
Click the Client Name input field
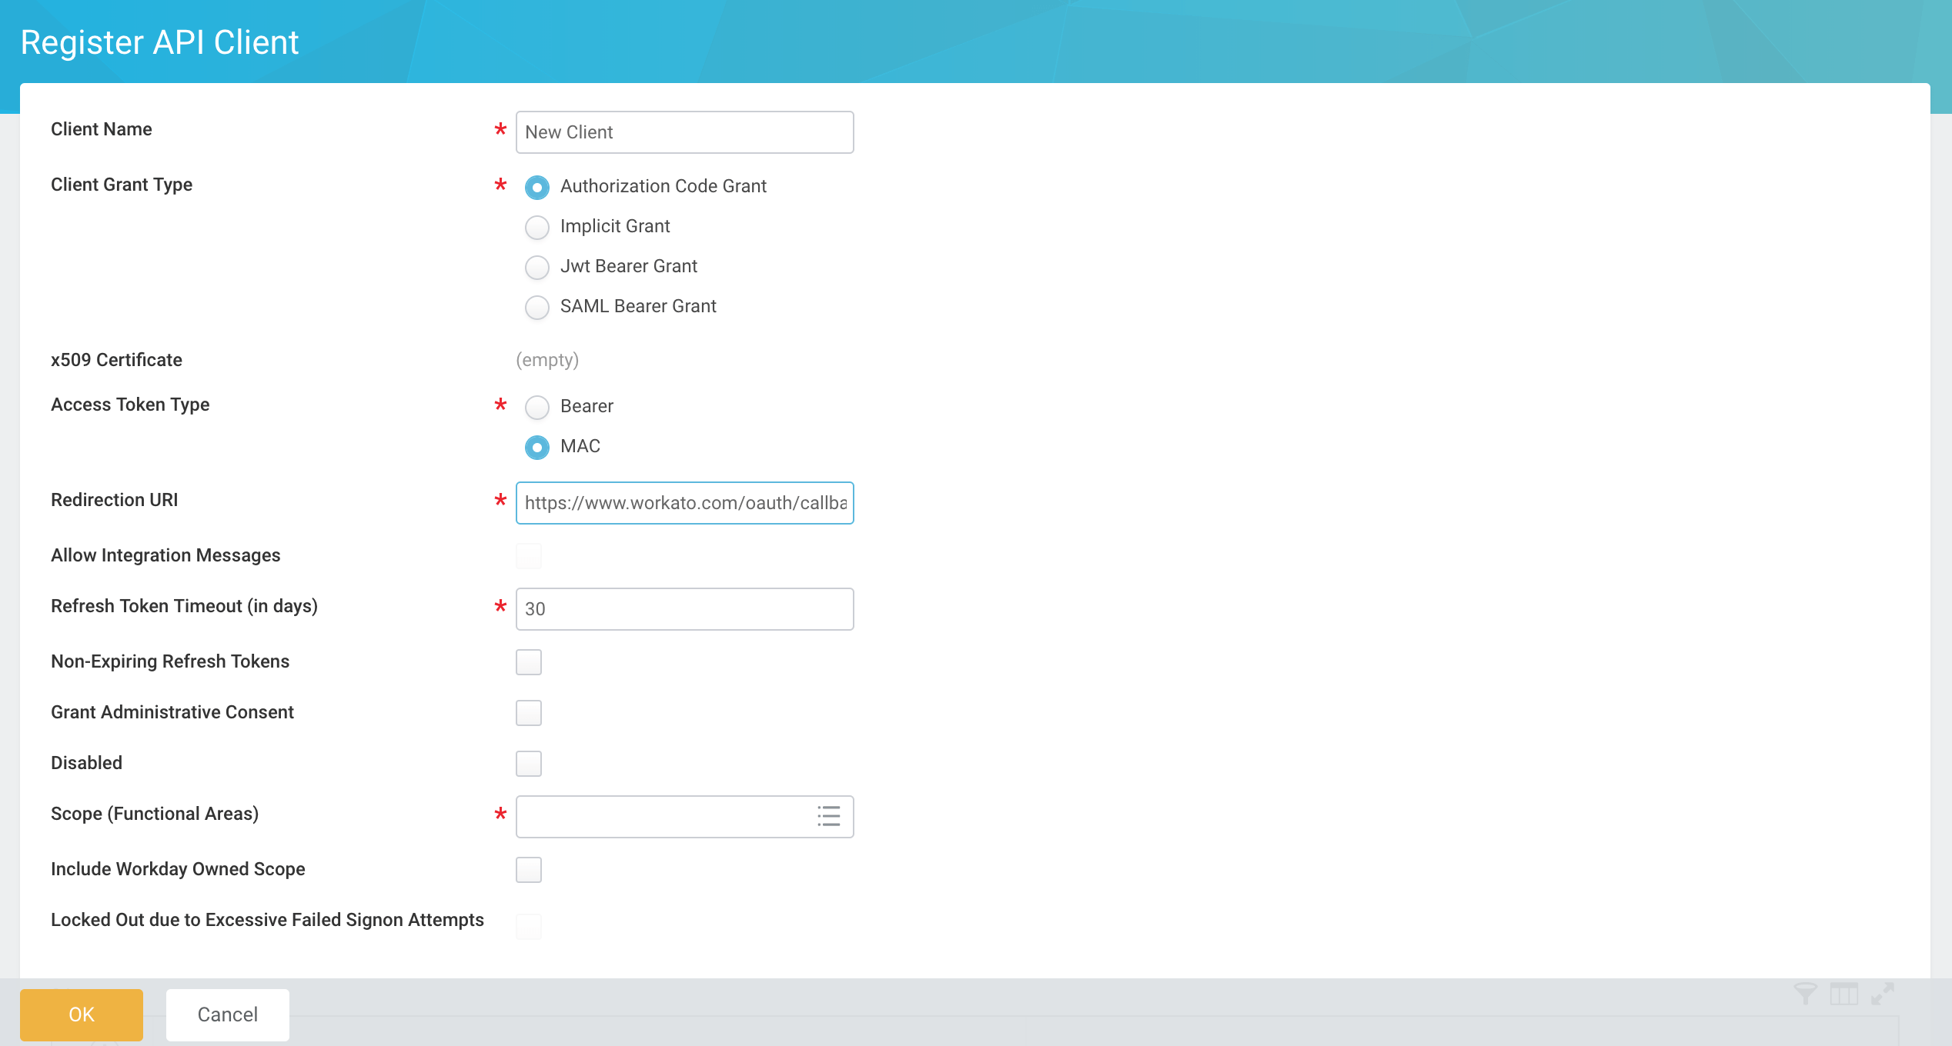[x=684, y=132]
